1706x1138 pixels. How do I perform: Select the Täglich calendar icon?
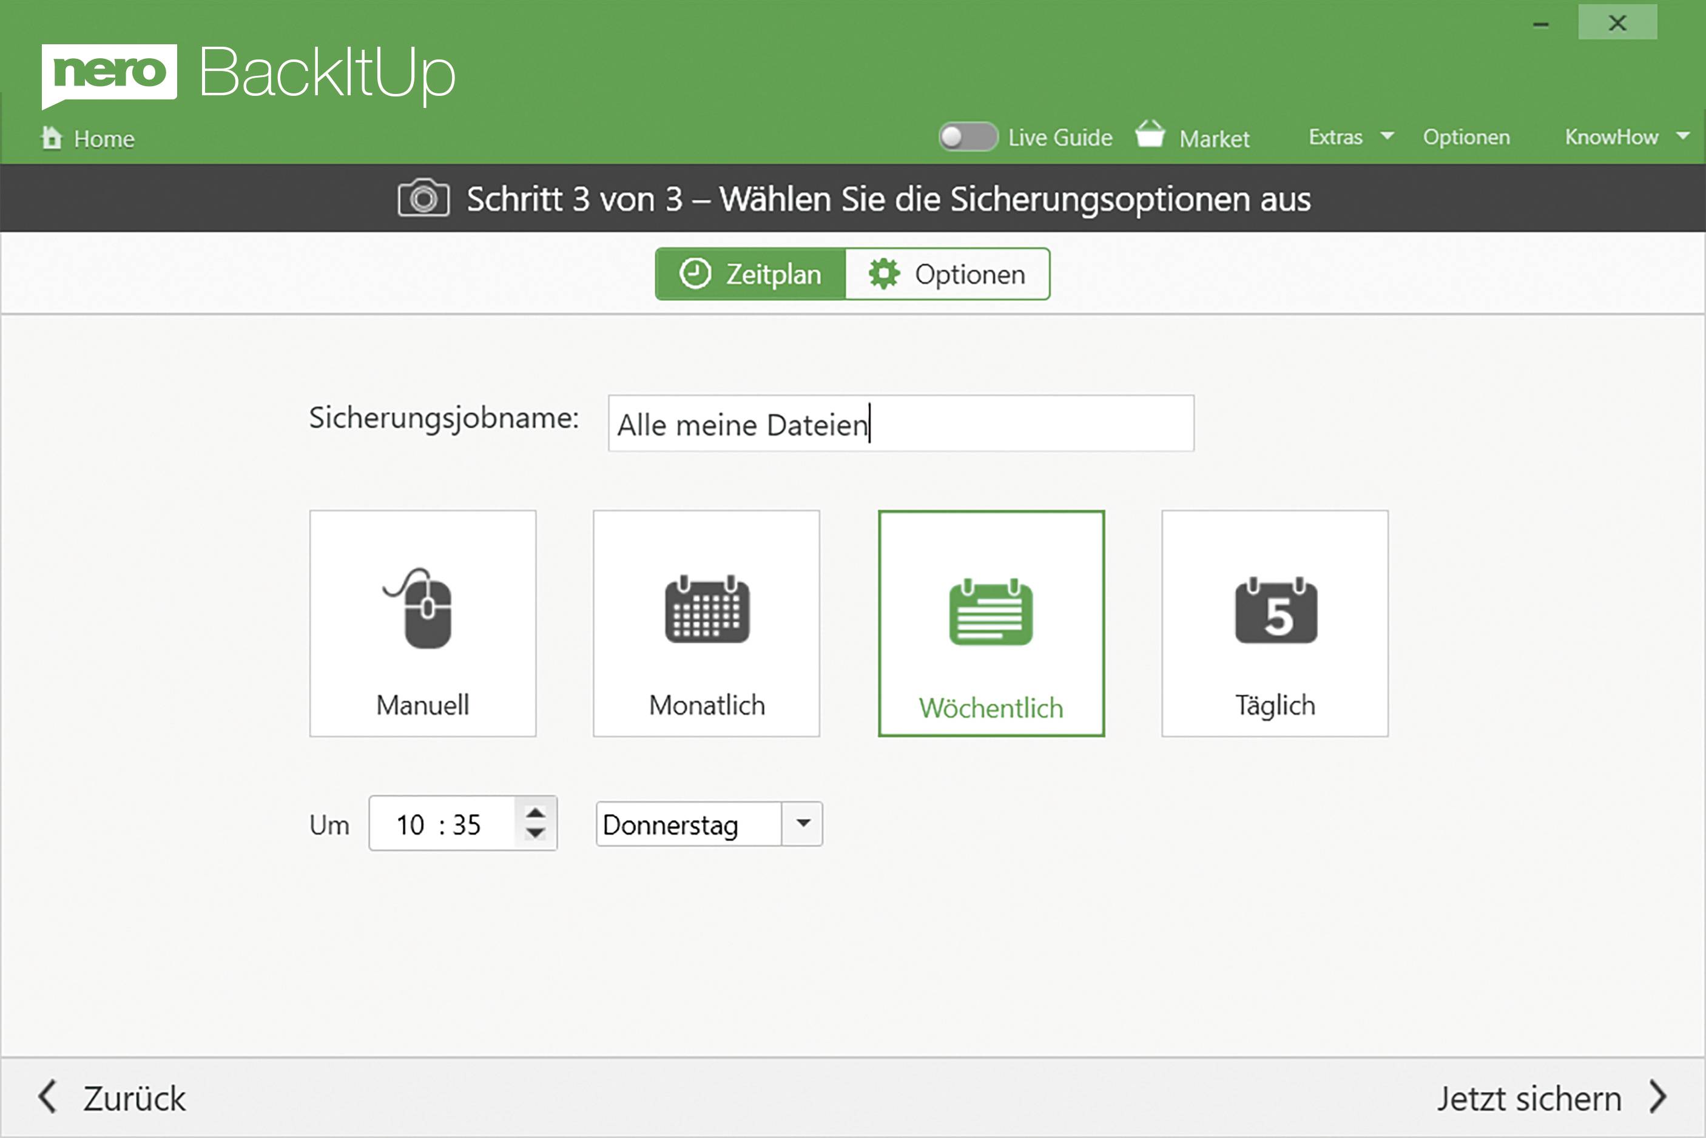(x=1276, y=610)
